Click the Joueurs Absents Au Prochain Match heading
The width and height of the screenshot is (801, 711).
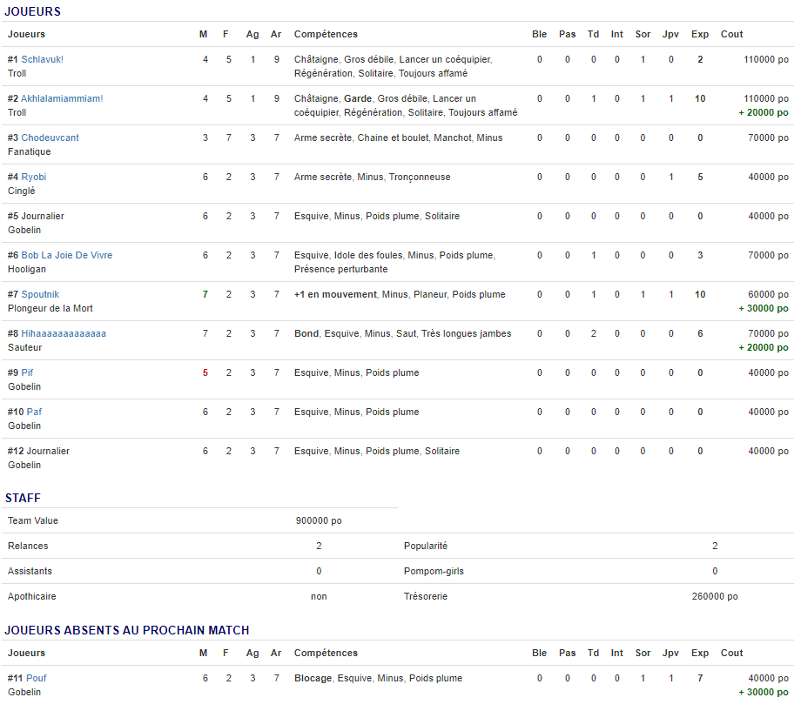point(127,630)
